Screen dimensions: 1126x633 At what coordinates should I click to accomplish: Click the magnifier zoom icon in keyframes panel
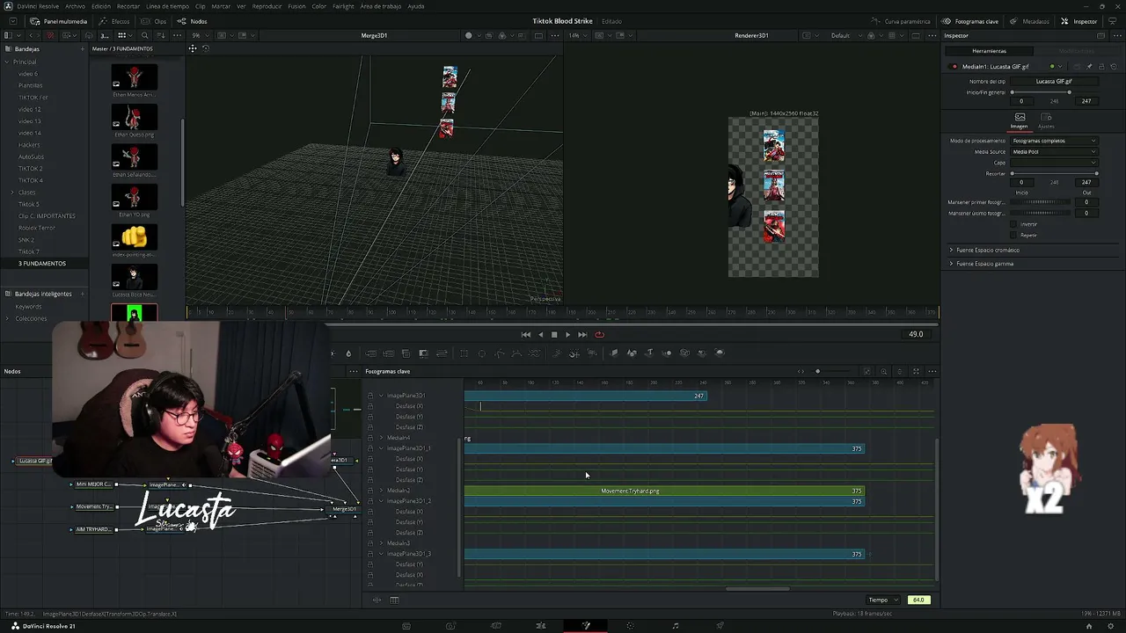(884, 371)
